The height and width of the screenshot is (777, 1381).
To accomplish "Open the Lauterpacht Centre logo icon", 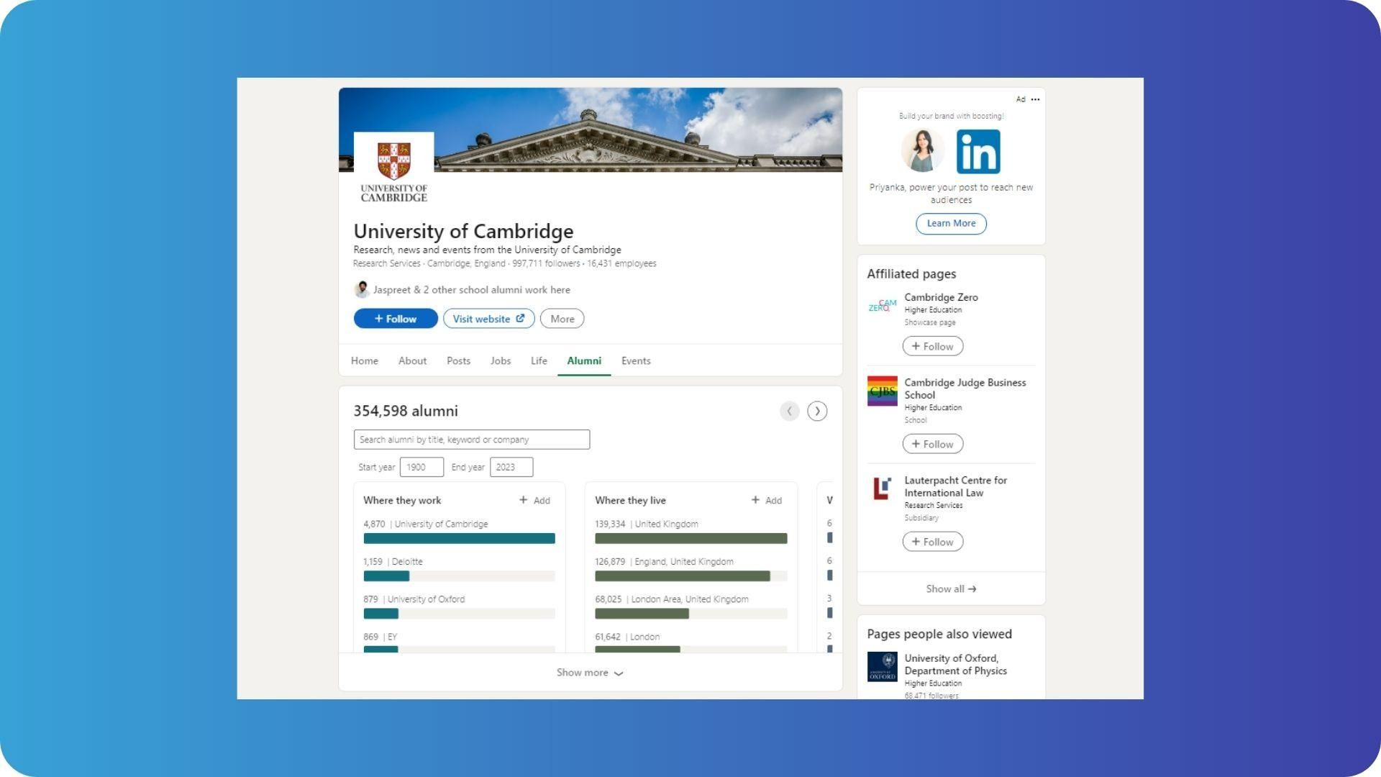I will tap(882, 489).
